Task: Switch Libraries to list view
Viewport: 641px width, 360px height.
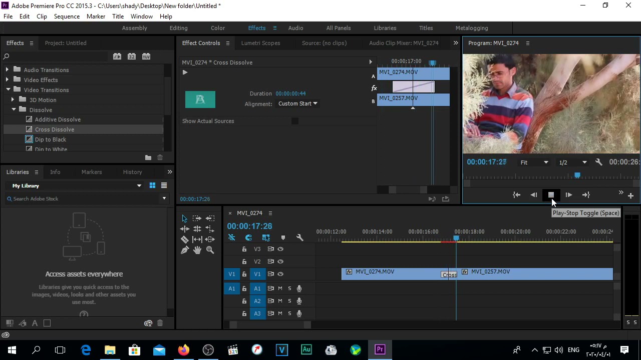Action: click(164, 185)
